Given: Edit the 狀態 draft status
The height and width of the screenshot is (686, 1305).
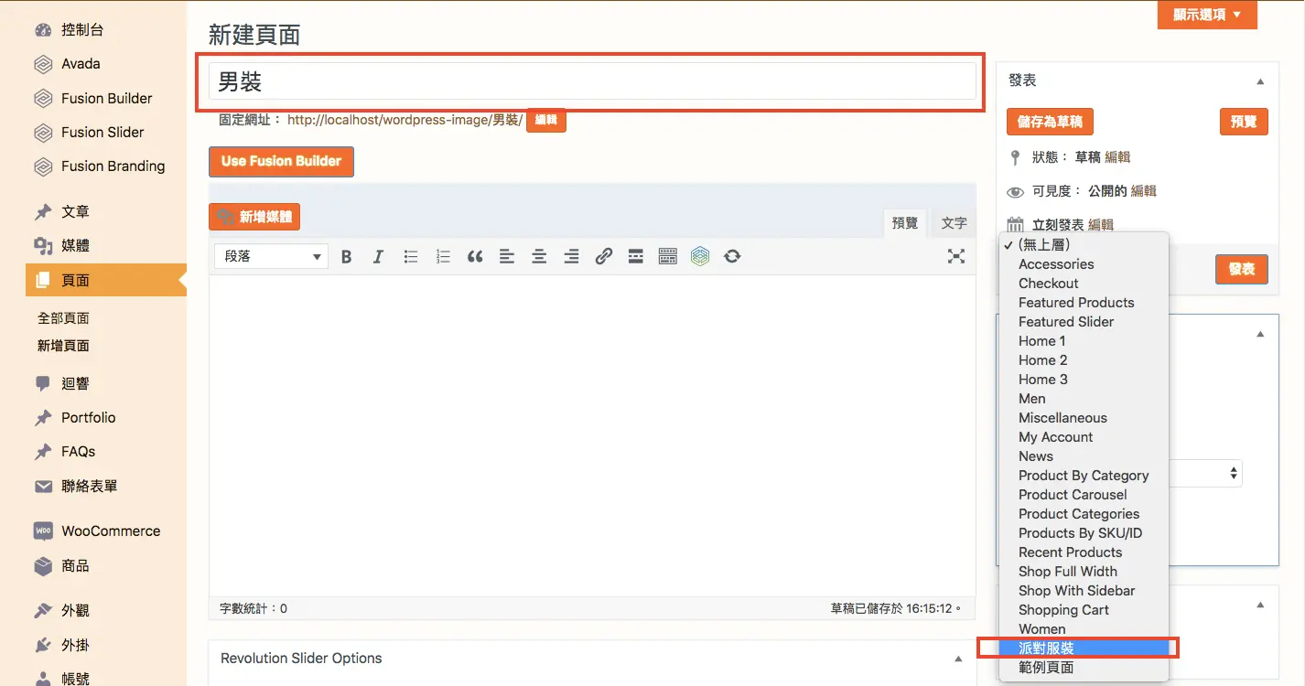Looking at the screenshot, I should coord(1117,157).
